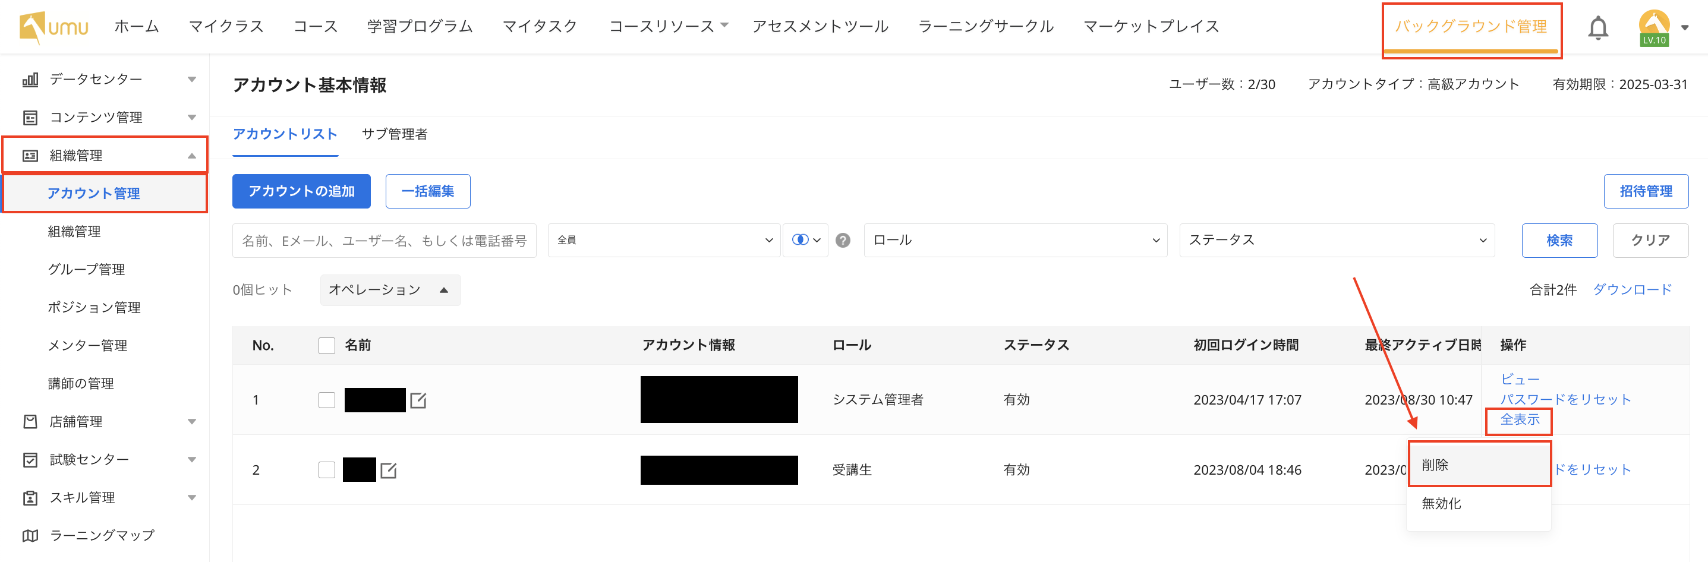Click the name/email search input field
The height and width of the screenshot is (562, 1708).
pyautogui.click(x=384, y=241)
